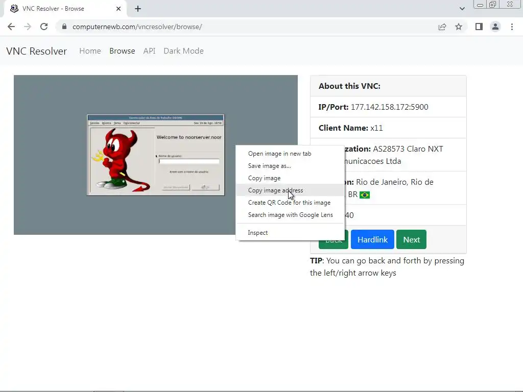Close the VNC Resolver tab
523x392 pixels.
click(x=118, y=9)
